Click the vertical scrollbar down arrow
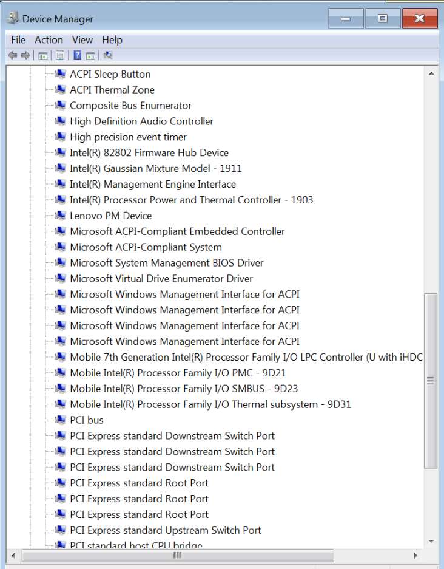 point(431,541)
